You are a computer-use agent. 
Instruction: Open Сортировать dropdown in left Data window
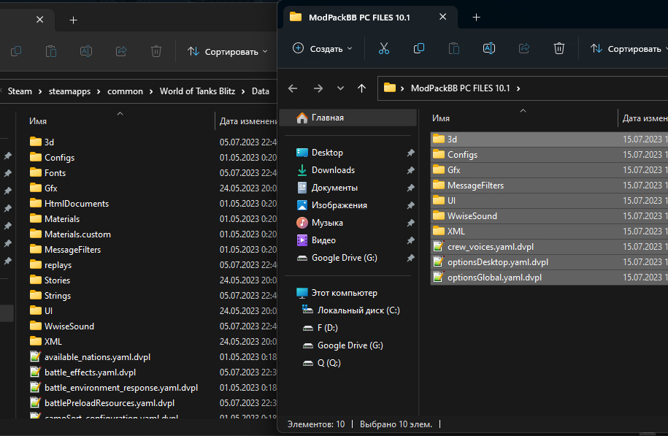point(228,52)
